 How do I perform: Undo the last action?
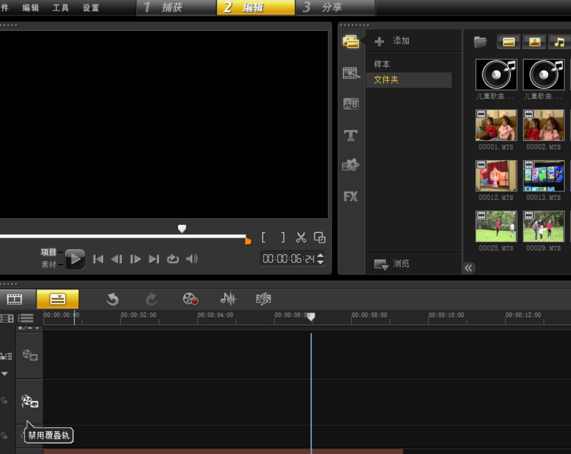(x=112, y=299)
